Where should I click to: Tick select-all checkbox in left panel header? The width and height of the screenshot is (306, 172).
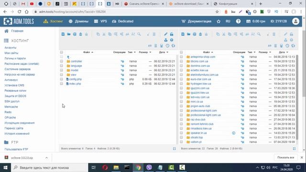pyautogui.click(x=62, y=52)
